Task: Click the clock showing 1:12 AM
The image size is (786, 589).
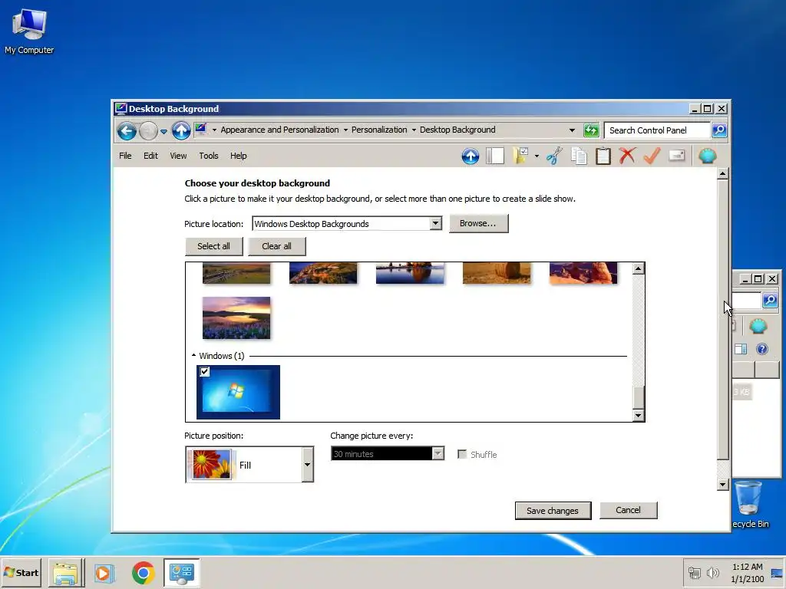Action: [747, 567]
